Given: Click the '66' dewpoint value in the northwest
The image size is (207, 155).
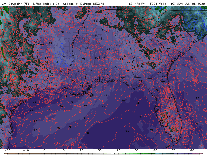Looking at the screenshot, I should 43,16.
